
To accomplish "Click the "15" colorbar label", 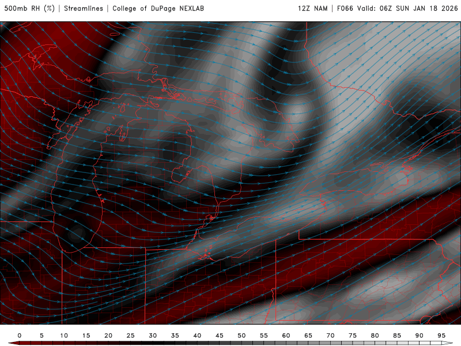I will point(86,336).
